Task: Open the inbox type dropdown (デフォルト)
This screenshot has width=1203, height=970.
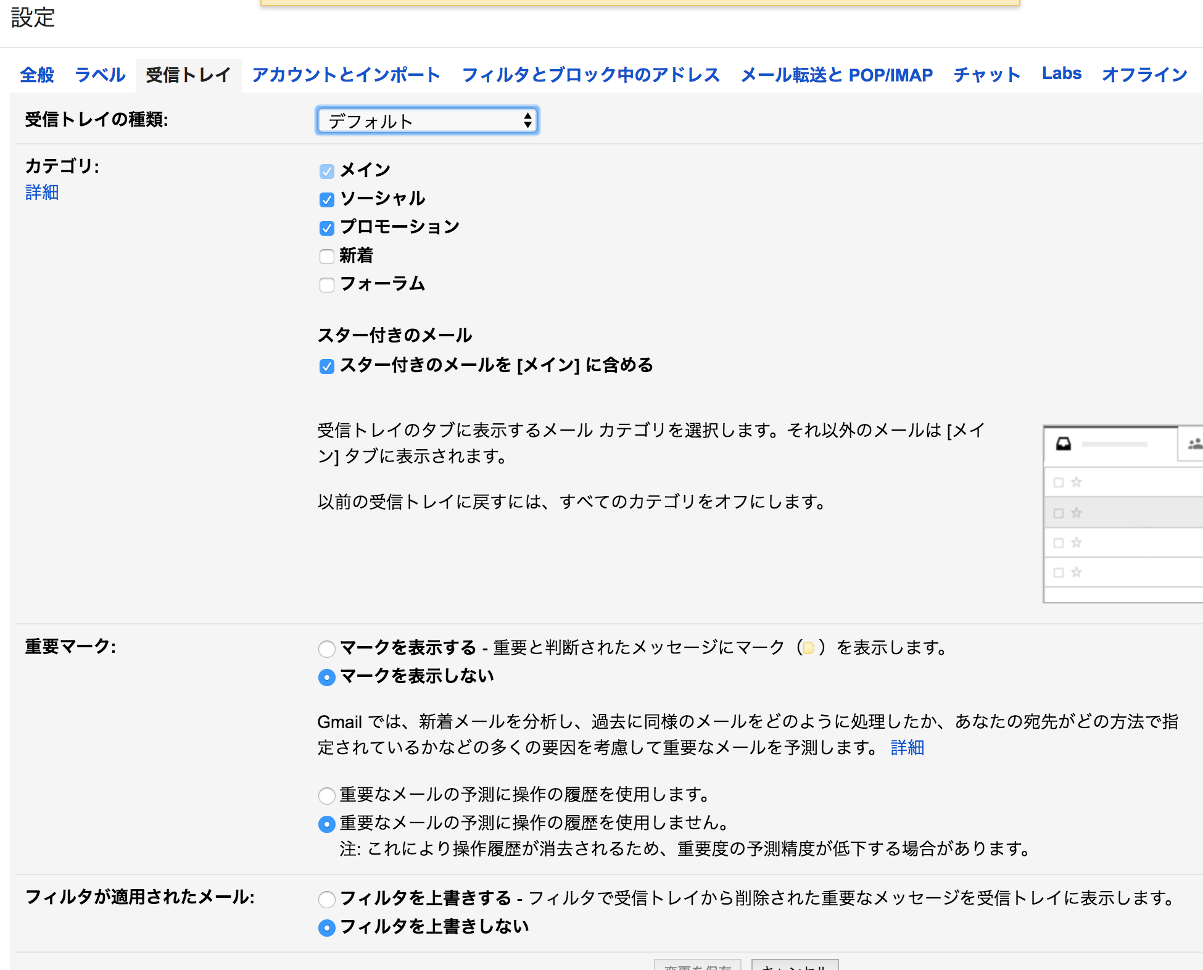Action: [427, 121]
